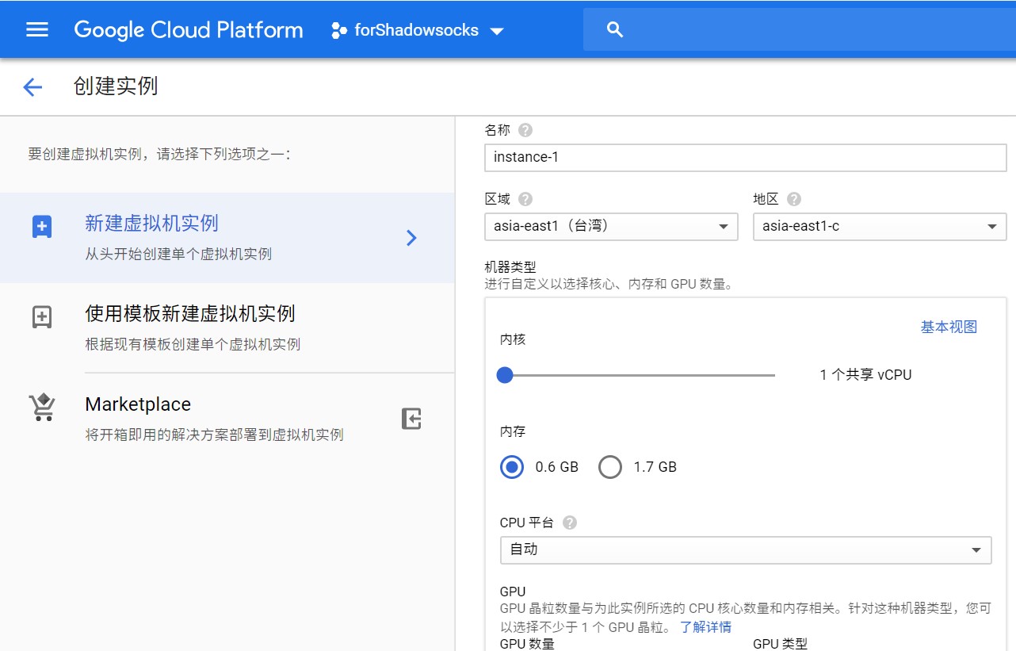Open the CPU 平台 自动 dropdown
The height and width of the screenshot is (651, 1016).
point(745,550)
